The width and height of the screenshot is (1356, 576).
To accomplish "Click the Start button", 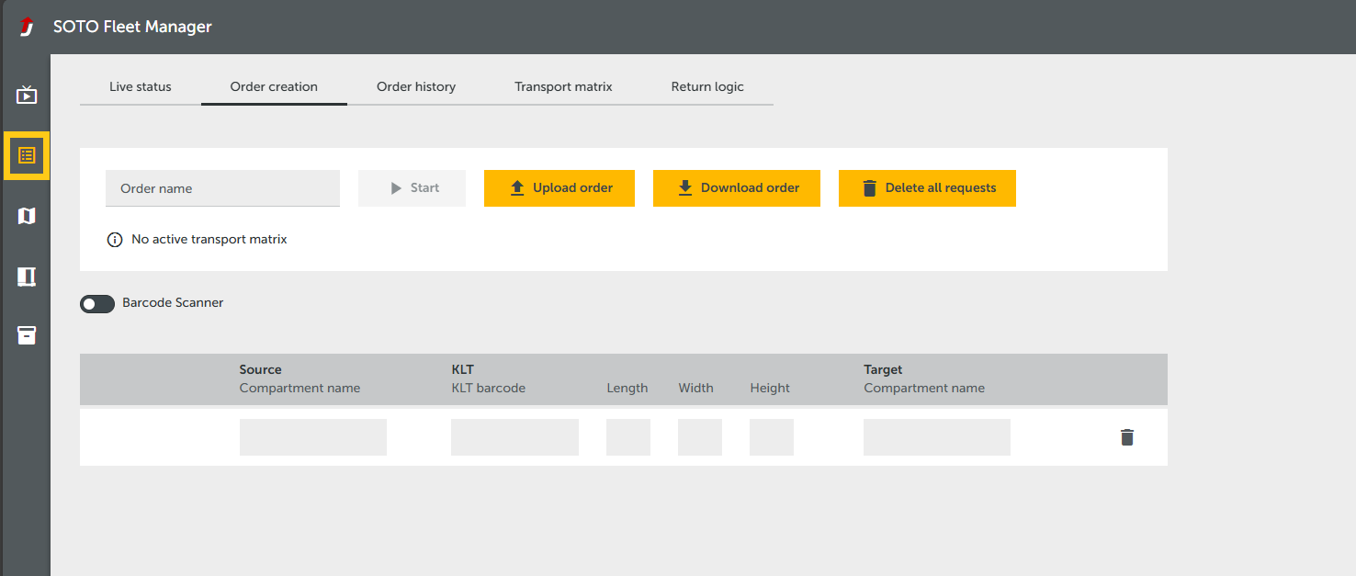I will tap(412, 188).
